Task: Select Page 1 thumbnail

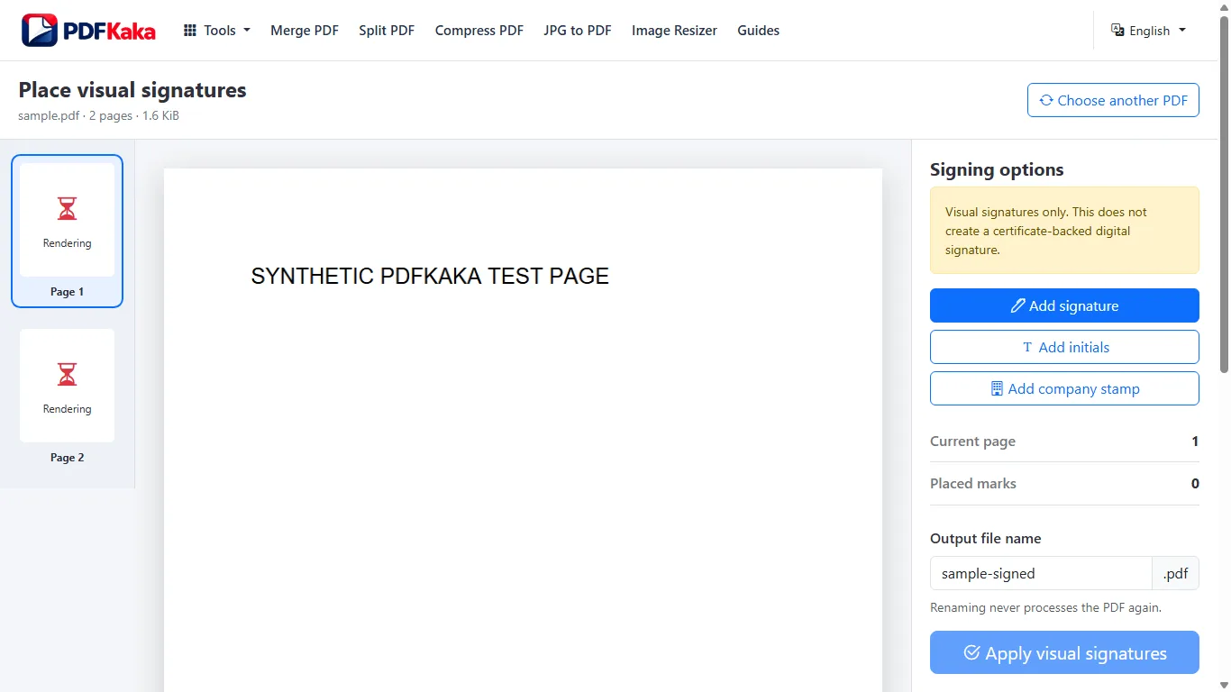Action: [x=67, y=232]
